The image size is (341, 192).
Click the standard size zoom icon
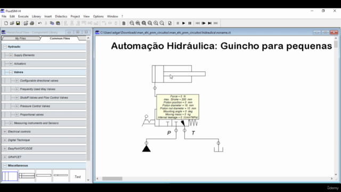(x=132, y=23)
